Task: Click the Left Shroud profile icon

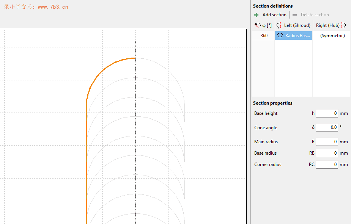Action: coord(279,25)
